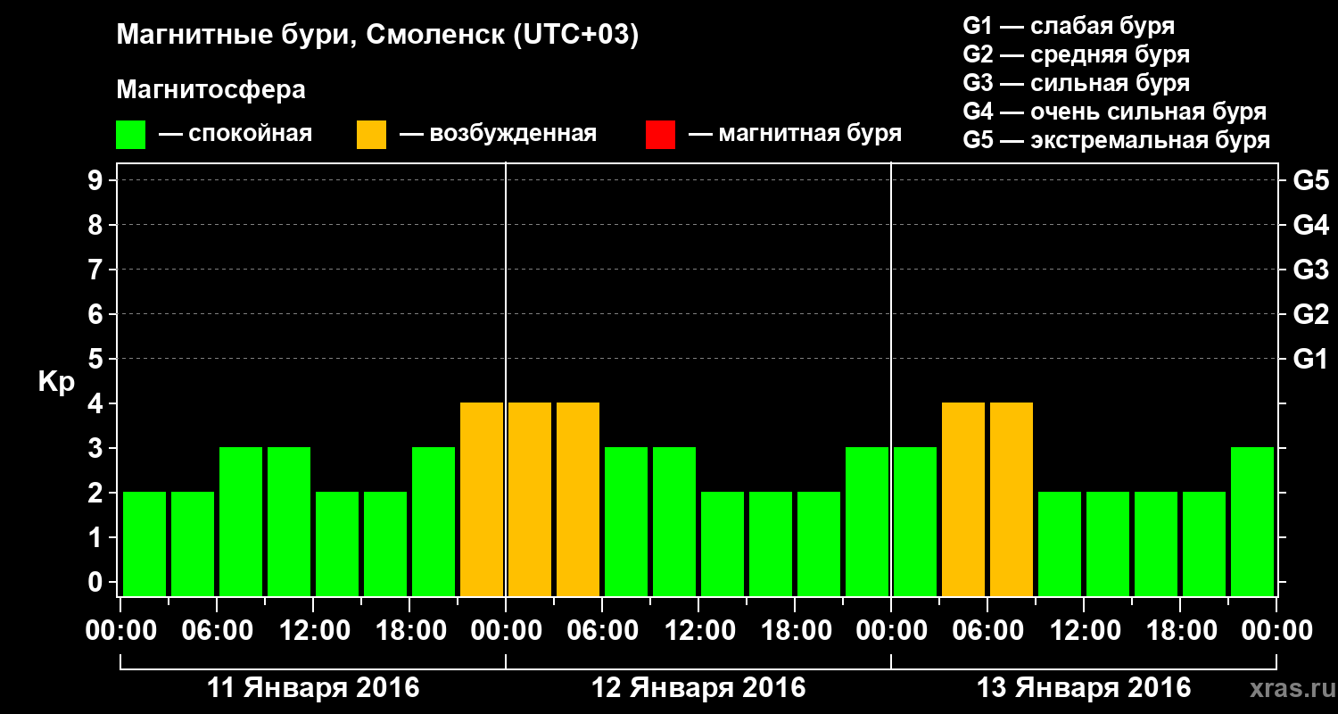Click '18:00' tick under 13 Января
Screen dimensions: 1338x714
point(1181,631)
